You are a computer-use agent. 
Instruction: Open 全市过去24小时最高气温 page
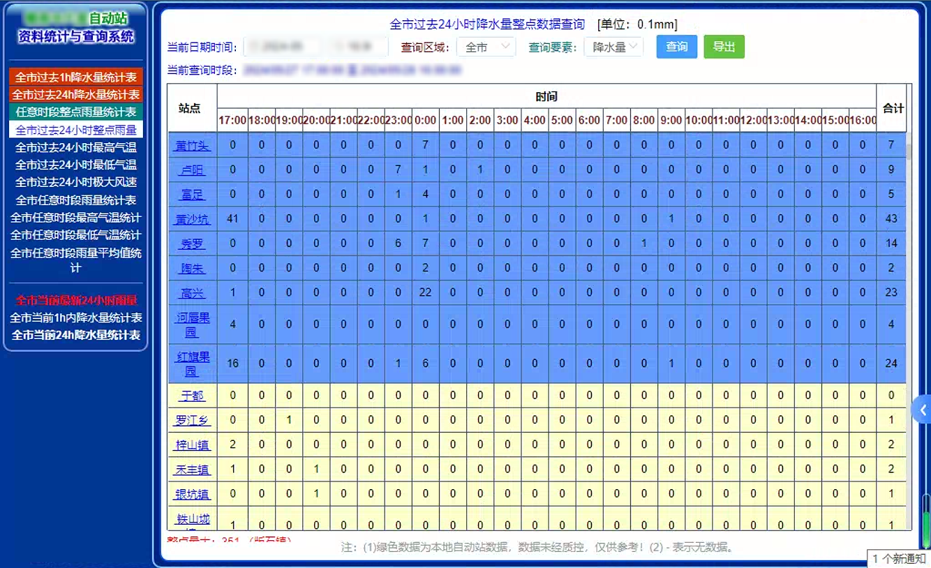[x=76, y=147]
